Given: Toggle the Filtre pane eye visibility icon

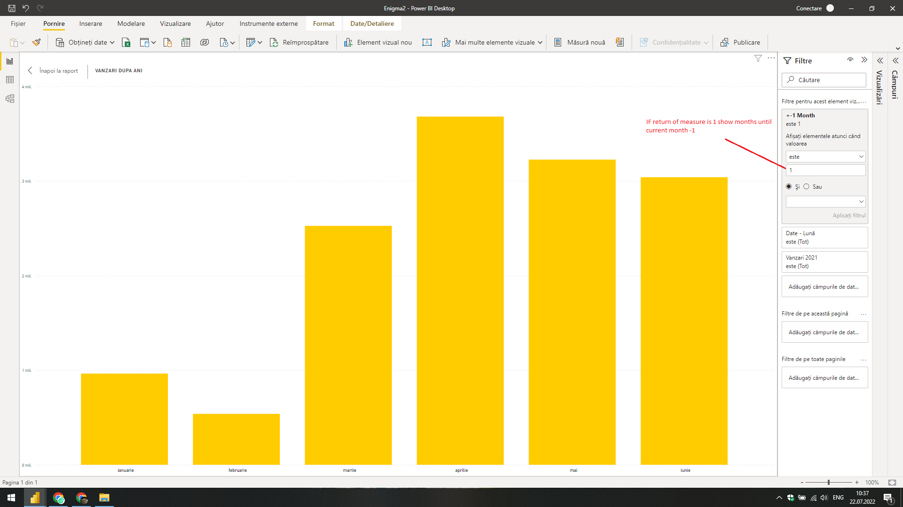Looking at the screenshot, I should pyautogui.click(x=850, y=60).
